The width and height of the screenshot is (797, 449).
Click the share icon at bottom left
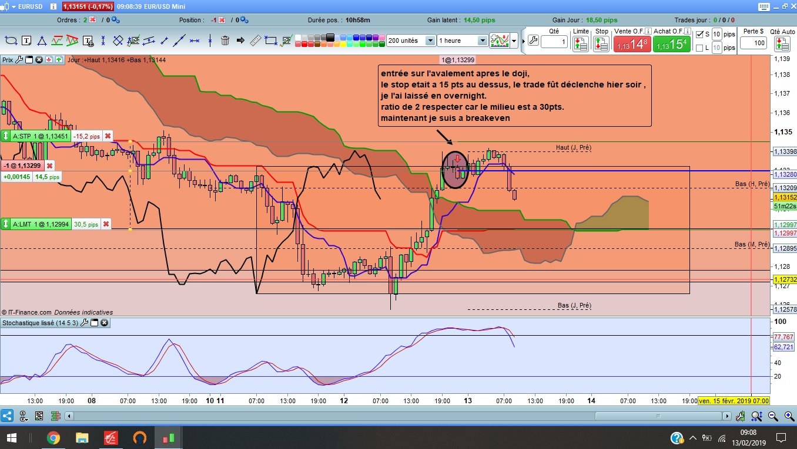tap(7, 416)
